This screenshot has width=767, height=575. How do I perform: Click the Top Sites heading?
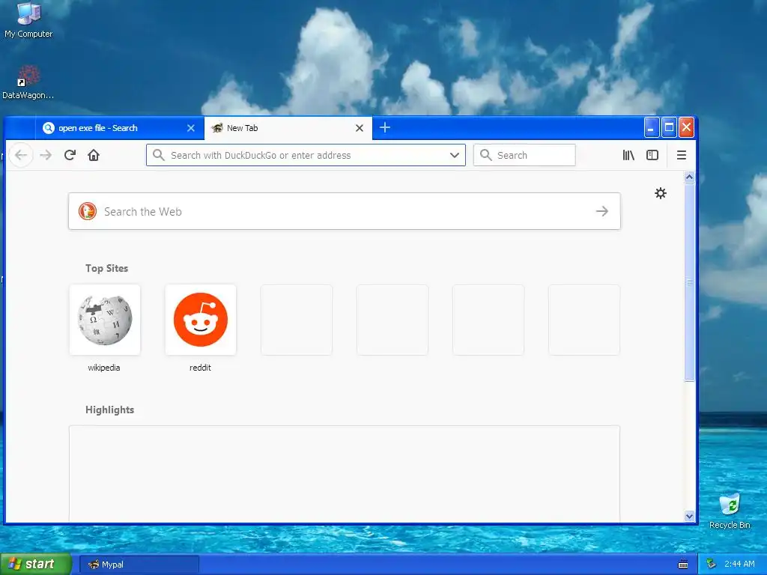tap(106, 269)
